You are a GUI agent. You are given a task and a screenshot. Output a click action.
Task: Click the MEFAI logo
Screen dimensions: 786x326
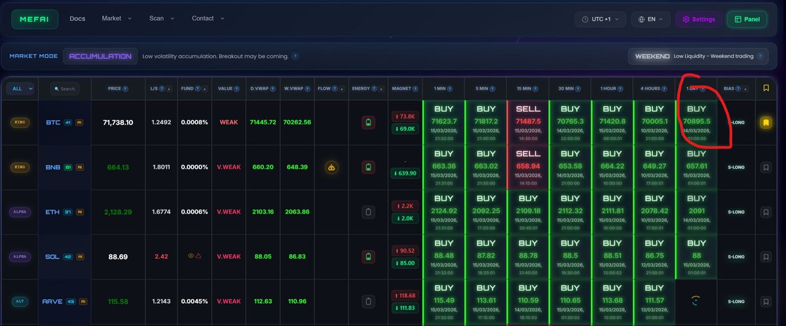click(x=35, y=19)
